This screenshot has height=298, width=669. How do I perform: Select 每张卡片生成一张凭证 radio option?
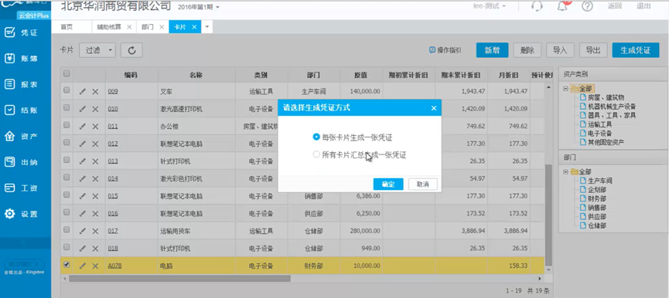[x=316, y=137]
